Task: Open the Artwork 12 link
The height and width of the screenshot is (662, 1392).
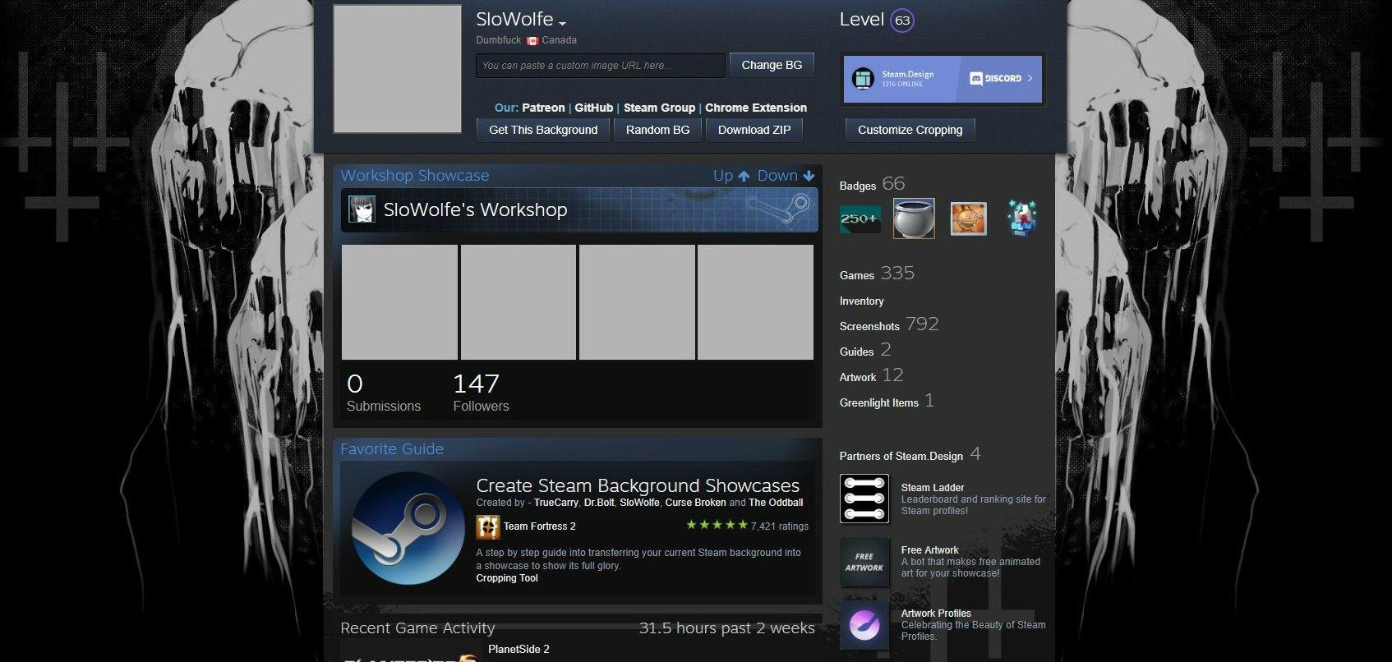Action: 872,375
